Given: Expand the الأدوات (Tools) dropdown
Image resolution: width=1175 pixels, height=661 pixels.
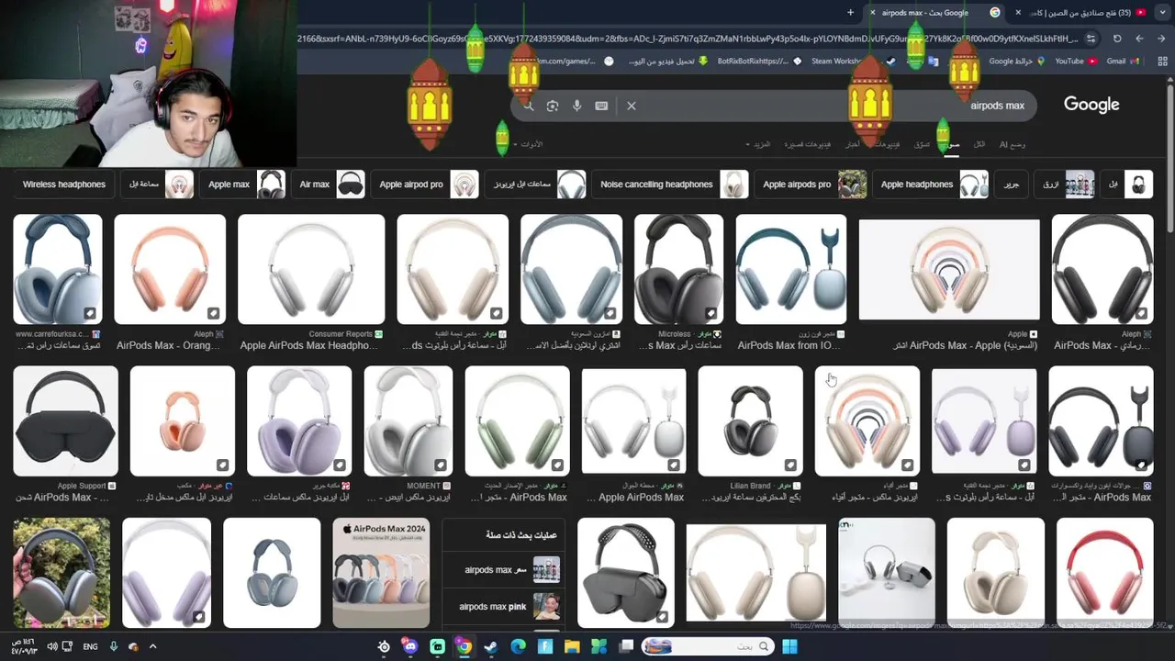Looking at the screenshot, I should (x=528, y=144).
